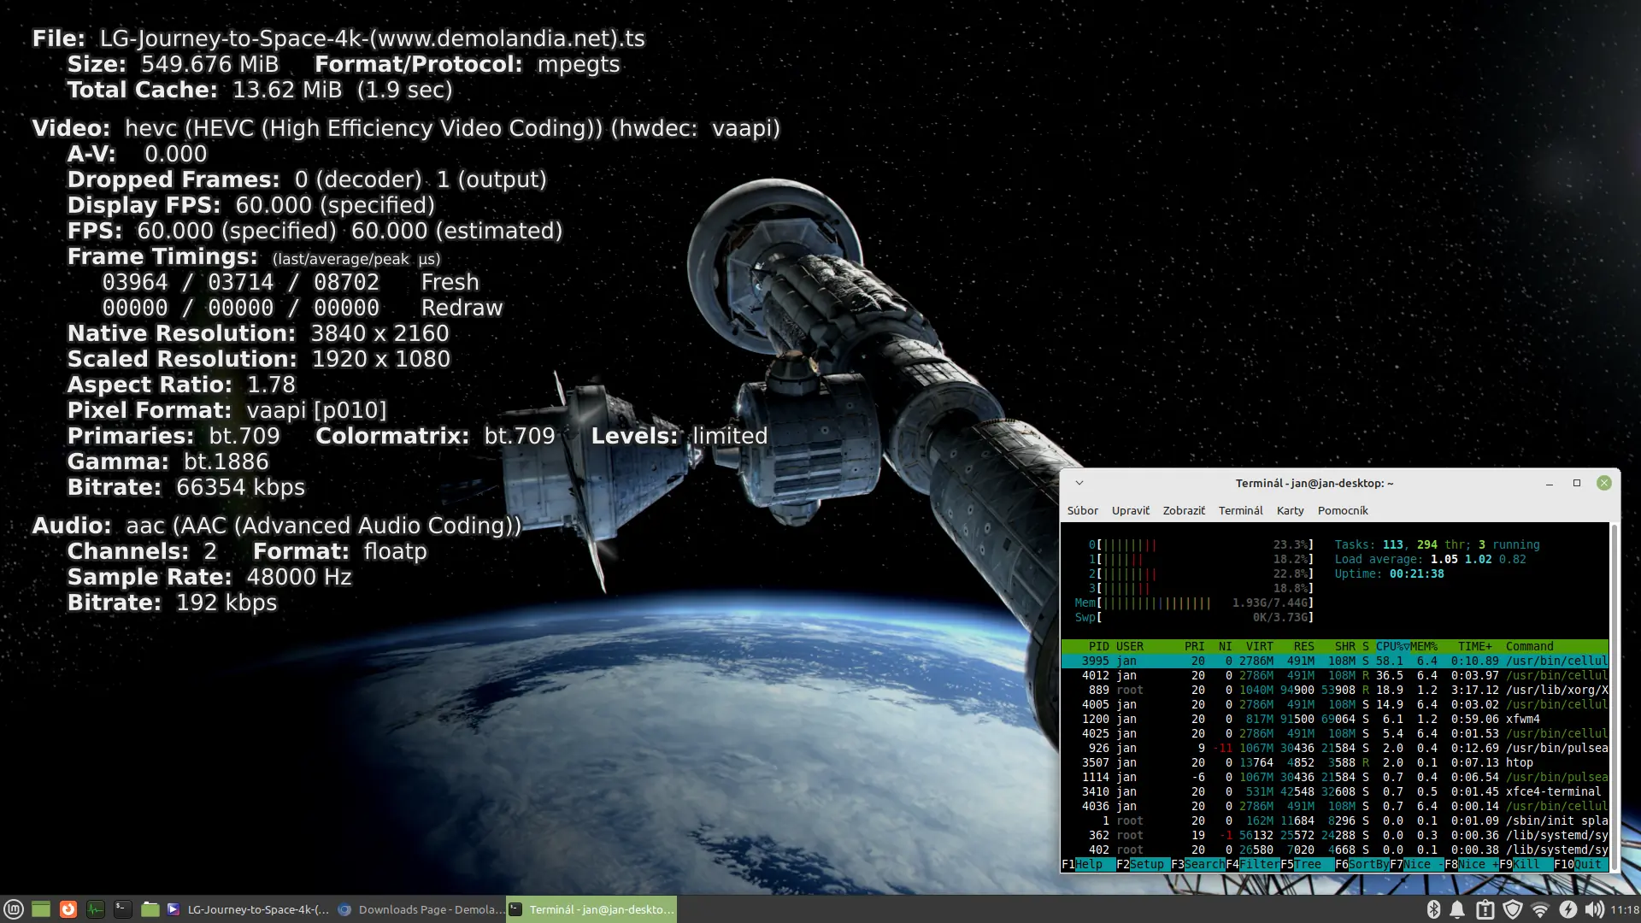Click the terminal vertical scrollbar
The image size is (1641, 923).
(1614, 697)
